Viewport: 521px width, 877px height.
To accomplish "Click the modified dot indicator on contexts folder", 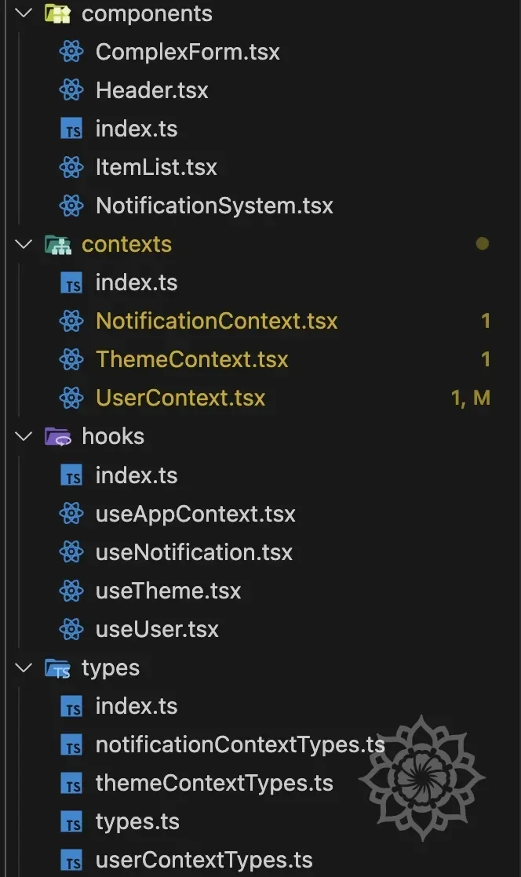I will 482,244.
